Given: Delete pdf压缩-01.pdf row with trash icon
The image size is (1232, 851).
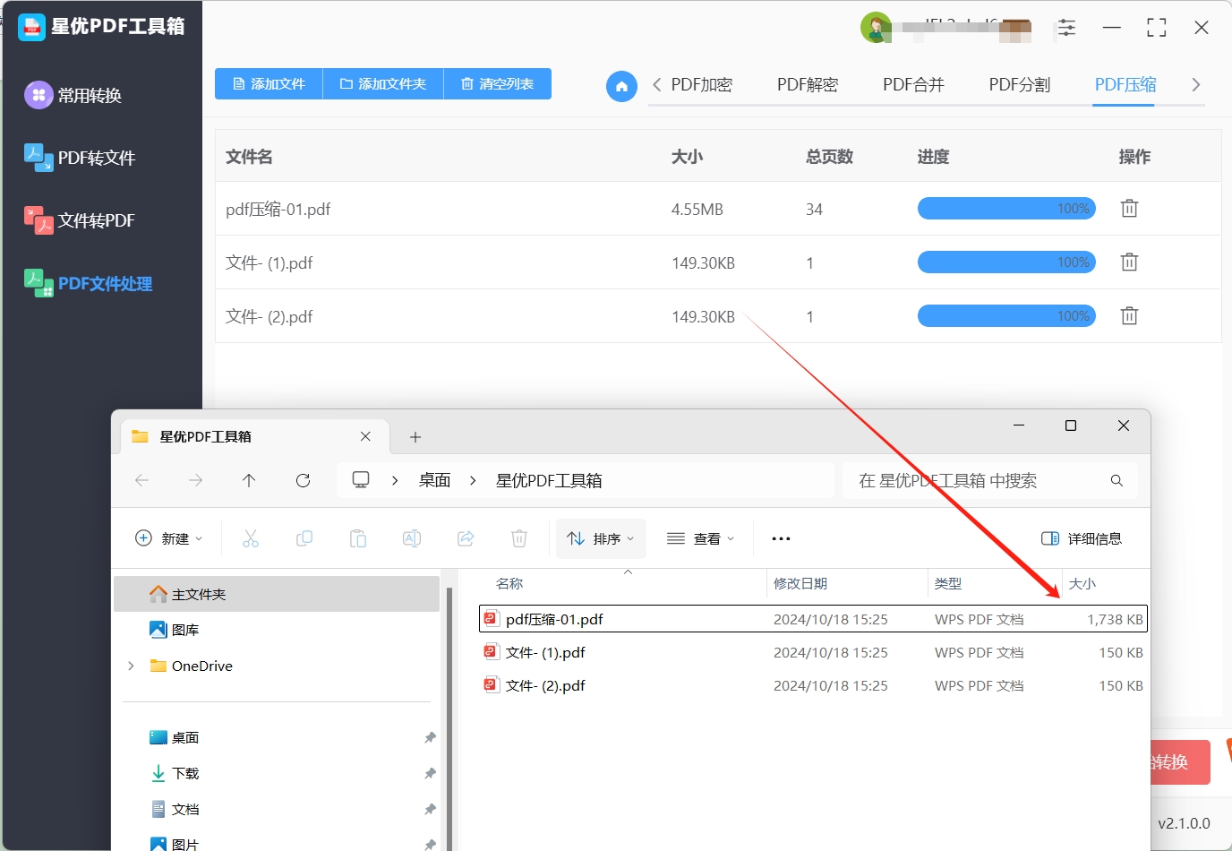Looking at the screenshot, I should (x=1129, y=209).
